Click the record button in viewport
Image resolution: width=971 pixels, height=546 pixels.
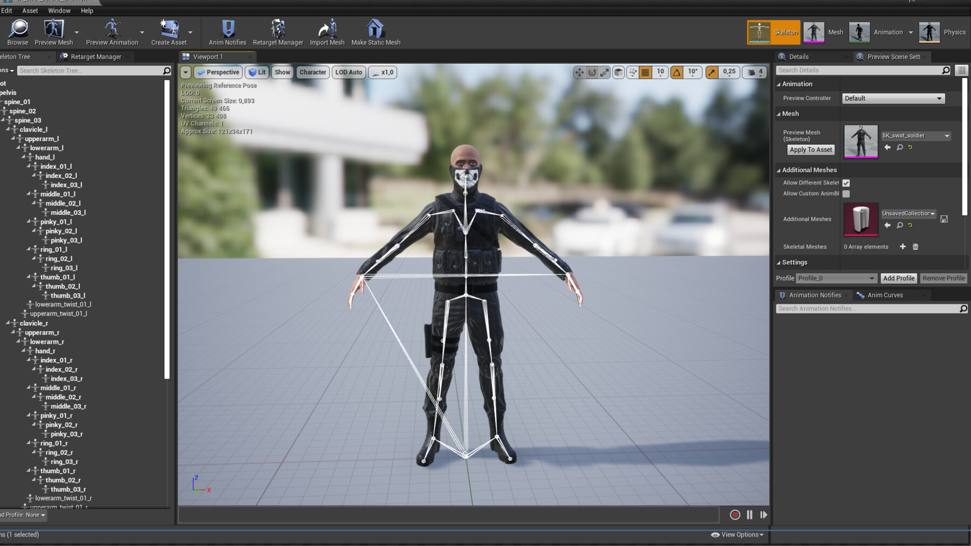tap(735, 515)
